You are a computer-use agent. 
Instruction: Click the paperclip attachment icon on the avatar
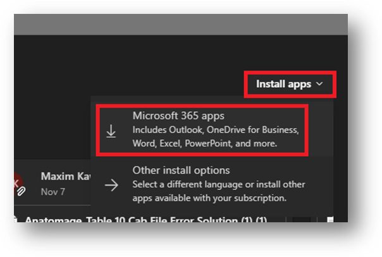(x=22, y=189)
